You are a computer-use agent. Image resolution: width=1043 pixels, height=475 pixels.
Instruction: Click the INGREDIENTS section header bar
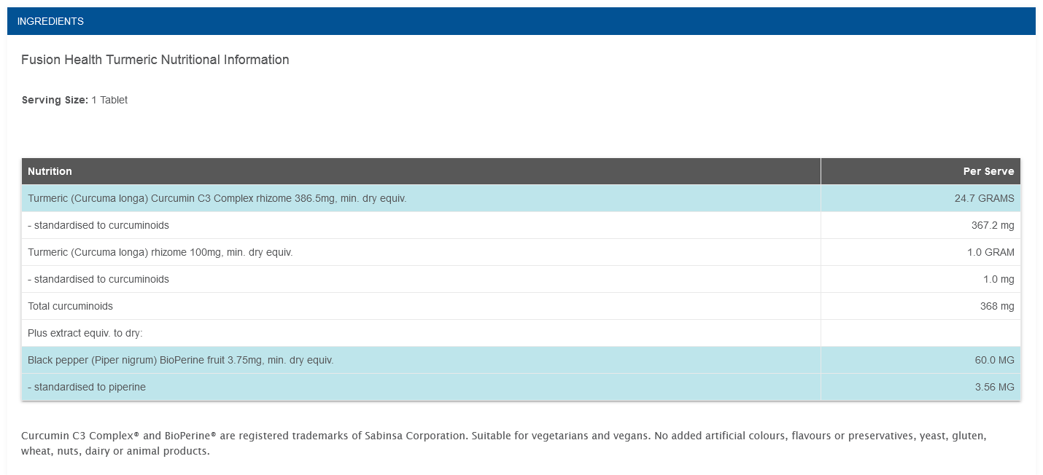pyautogui.click(x=521, y=21)
